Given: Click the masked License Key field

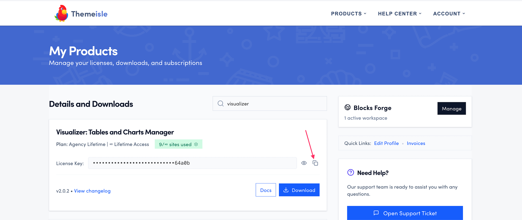Looking at the screenshot, I should 192,163.
